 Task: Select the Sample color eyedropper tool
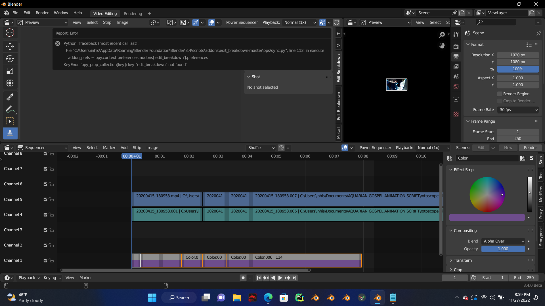point(10,97)
